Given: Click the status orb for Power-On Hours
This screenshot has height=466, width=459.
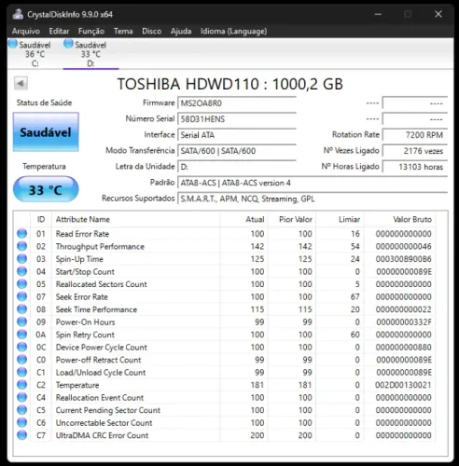Looking at the screenshot, I should pos(21,322).
